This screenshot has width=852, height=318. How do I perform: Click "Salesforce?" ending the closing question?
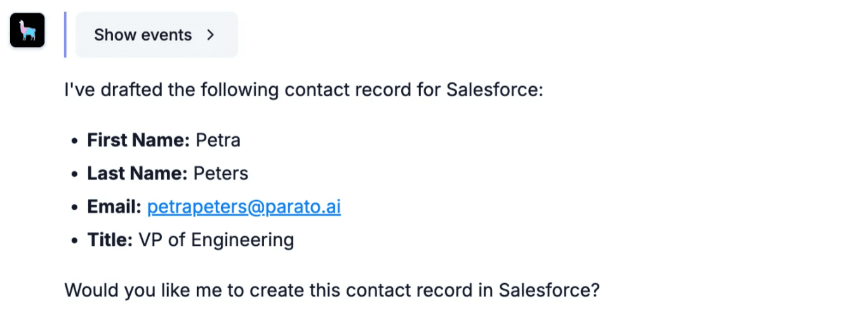549,291
